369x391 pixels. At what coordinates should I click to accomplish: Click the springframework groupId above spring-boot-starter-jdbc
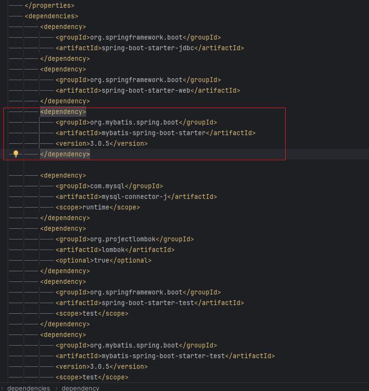pyautogui.click(x=138, y=37)
